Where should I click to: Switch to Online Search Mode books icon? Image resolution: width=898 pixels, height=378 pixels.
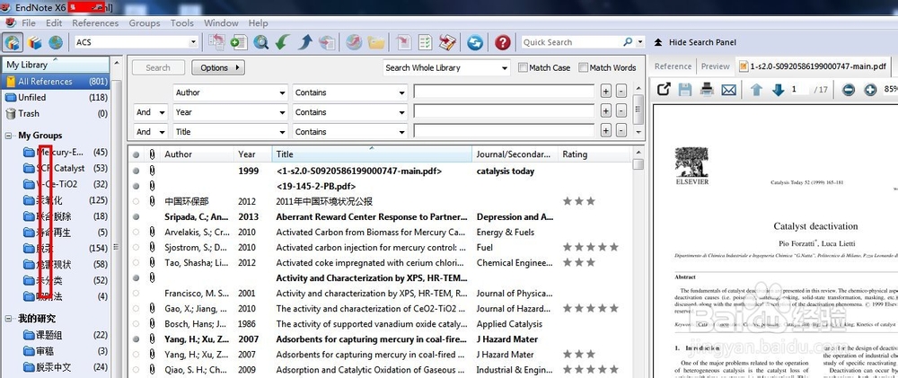point(35,42)
